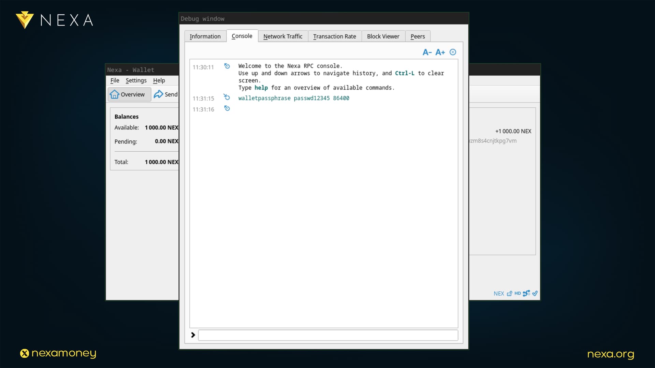
Task: Click the unlocked wallet padlock status icon
Action: pyautogui.click(x=509, y=293)
